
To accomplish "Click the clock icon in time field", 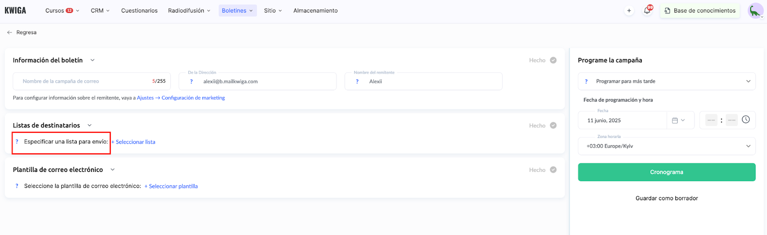I will click(746, 119).
